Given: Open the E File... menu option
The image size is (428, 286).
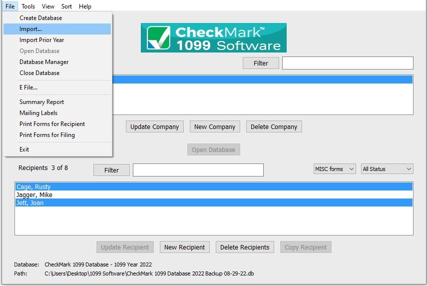Looking at the screenshot, I should [x=28, y=87].
